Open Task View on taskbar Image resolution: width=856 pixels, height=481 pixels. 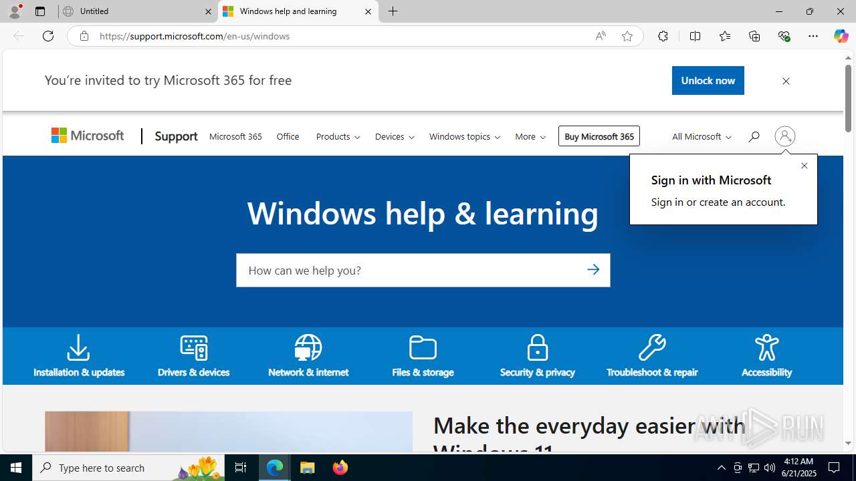(x=241, y=468)
